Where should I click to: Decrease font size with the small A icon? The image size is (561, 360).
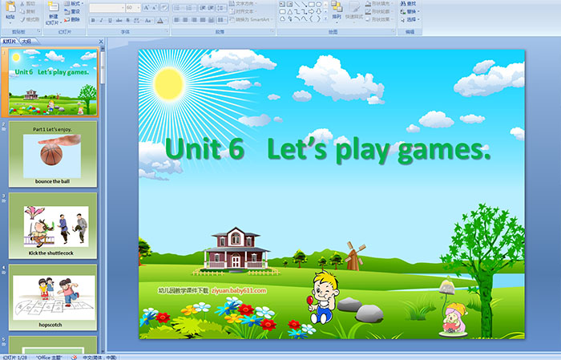(x=155, y=7)
